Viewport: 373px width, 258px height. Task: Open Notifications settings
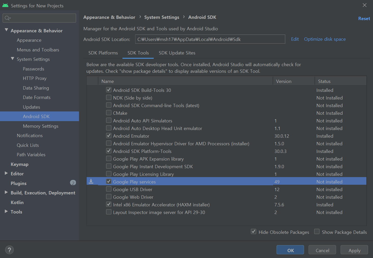pos(30,136)
